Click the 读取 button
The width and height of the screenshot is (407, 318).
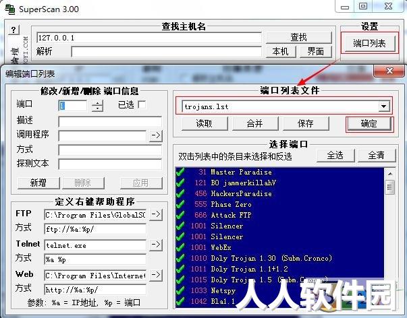(205, 123)
